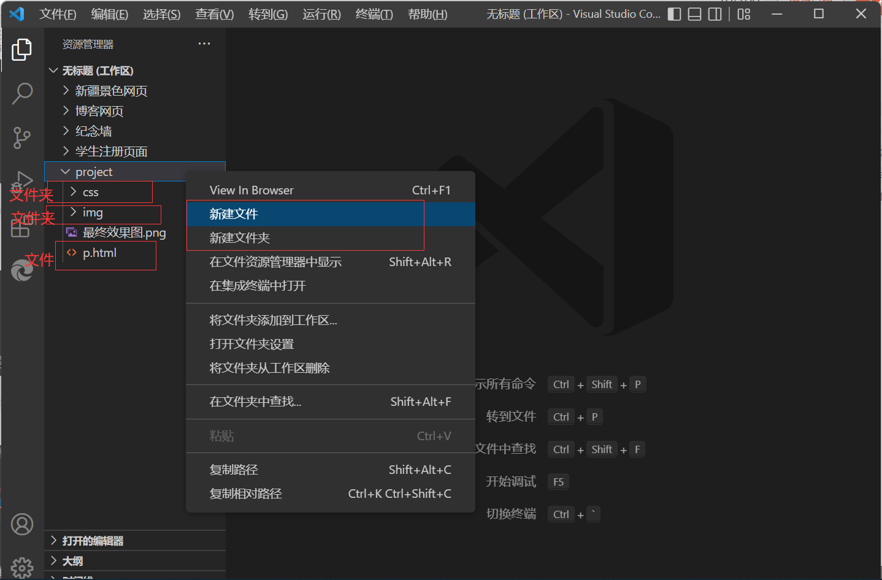
Task: Click the Edge browser tools icon
Action: click(x=22, y=270)
